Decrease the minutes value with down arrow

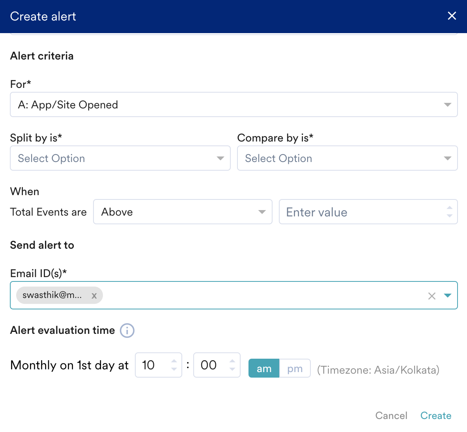coord(232,369)
